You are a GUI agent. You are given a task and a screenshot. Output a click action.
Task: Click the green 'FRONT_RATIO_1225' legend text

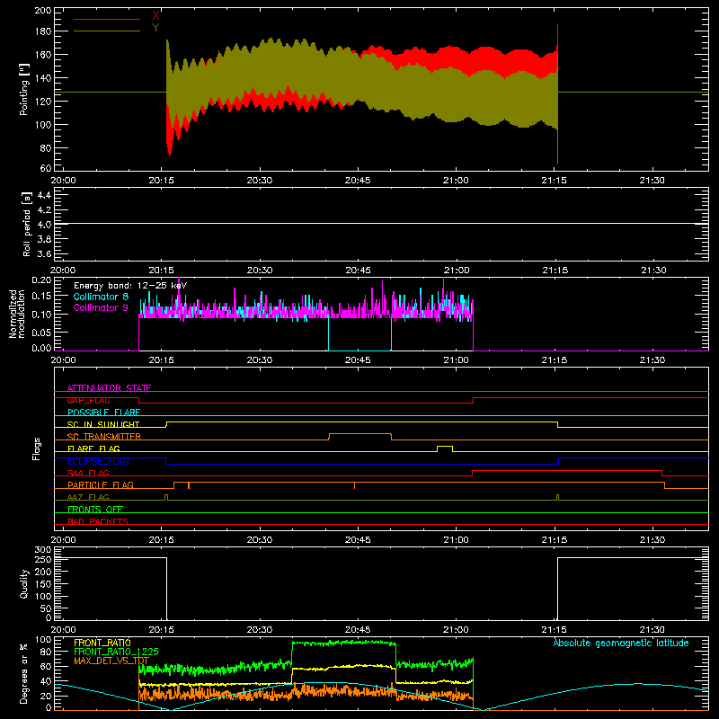point(116,652)
